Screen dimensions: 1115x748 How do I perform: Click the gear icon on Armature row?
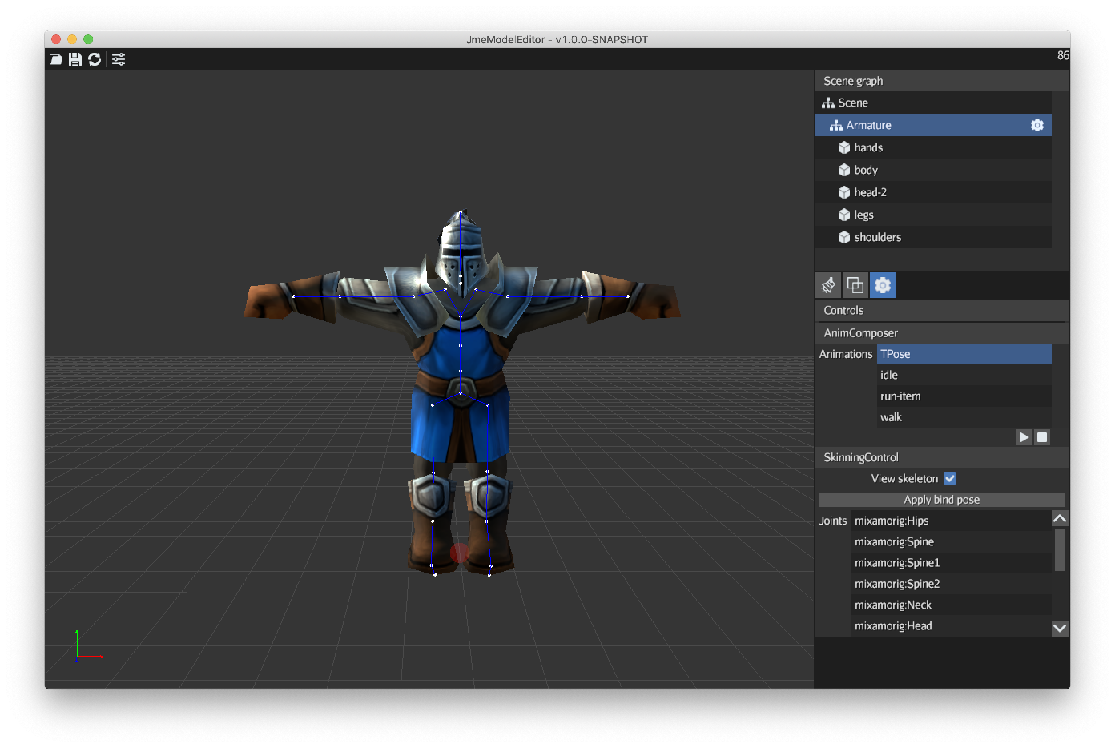point(1037,125)
